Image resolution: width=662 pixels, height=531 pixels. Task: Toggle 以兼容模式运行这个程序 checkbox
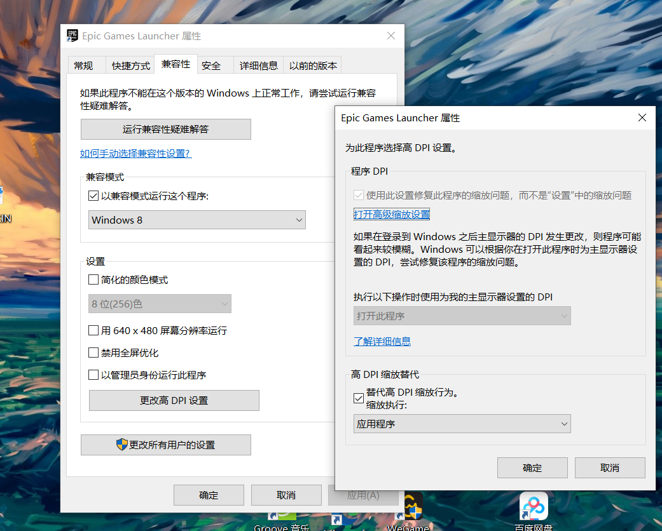click(x=93, y=196)
